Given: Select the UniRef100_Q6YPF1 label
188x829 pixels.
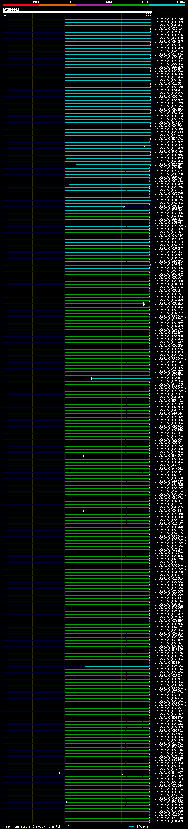Looking at the screenshot, I should tap(169, 145).
